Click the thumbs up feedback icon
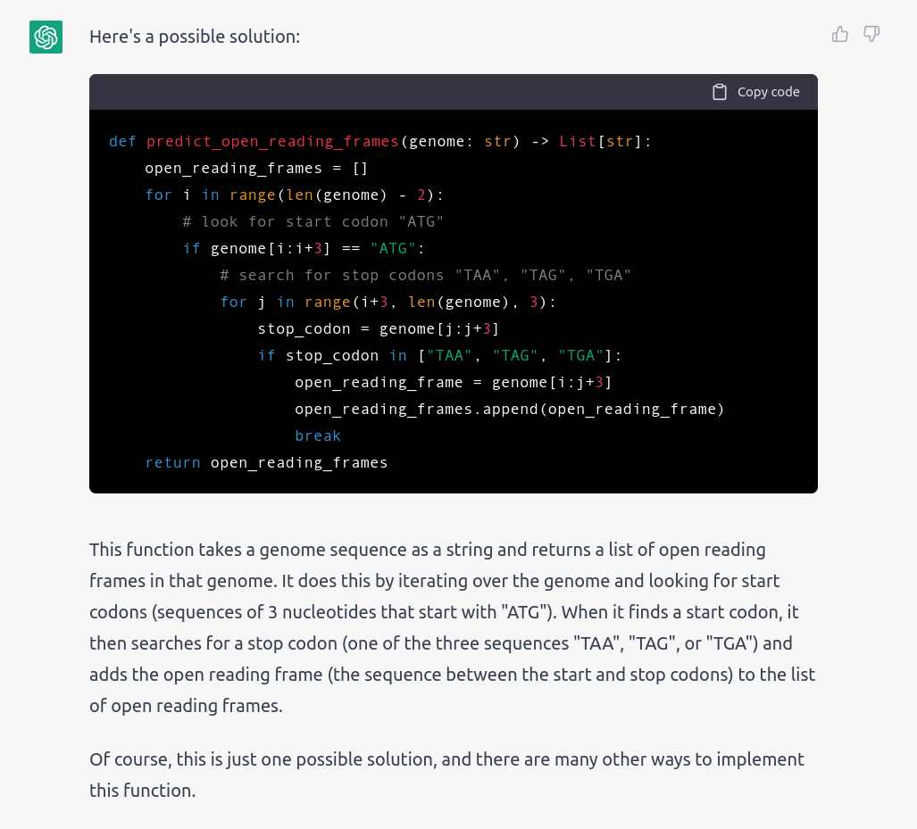Viewport: 917px width, 829px height. click(x=840, y=35)
